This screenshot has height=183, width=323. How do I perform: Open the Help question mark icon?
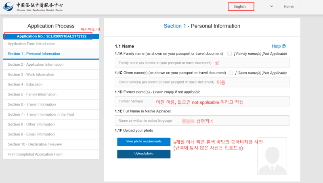tap(284, 46)
